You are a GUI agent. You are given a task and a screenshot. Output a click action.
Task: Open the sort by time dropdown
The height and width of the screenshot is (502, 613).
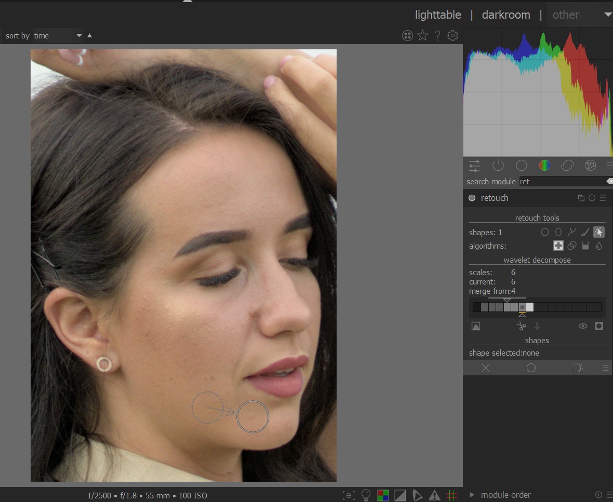click(58, 35)
